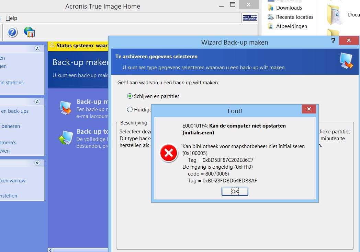
Task: Click the Afbeeldingen library icon
Action: 271,26
